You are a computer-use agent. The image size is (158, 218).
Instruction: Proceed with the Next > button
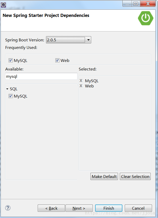(x=79, y=208)
